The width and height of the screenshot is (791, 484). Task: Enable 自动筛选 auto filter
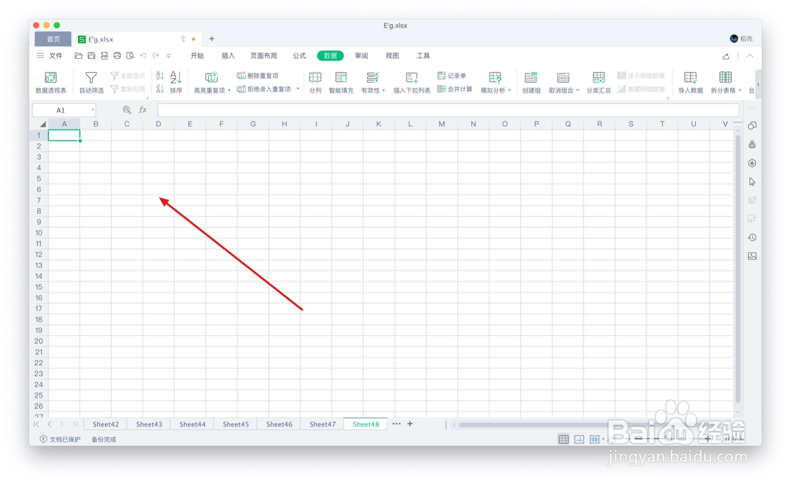click(91, 83)
